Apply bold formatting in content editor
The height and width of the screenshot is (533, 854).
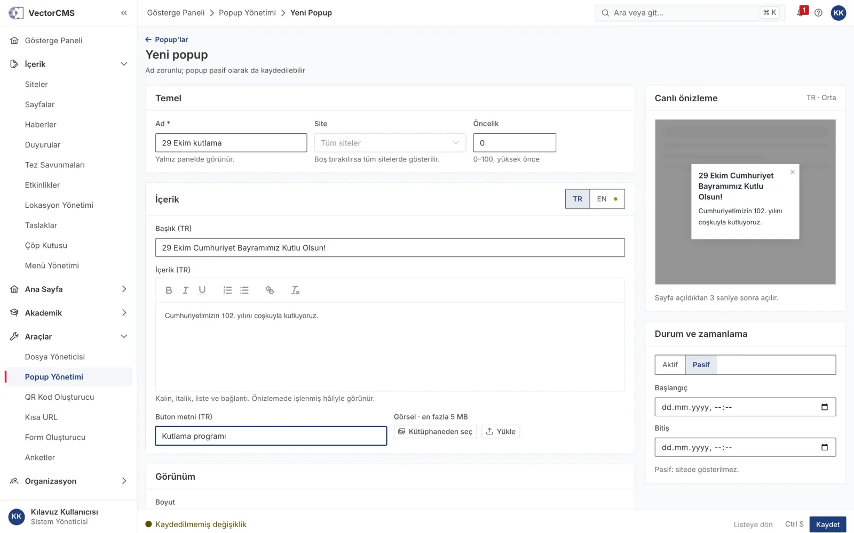[169, 290]
